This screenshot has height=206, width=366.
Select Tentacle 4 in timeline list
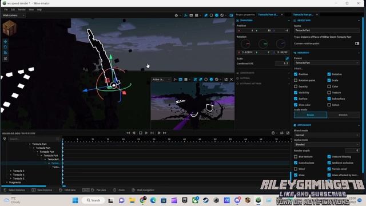[19, 175]
